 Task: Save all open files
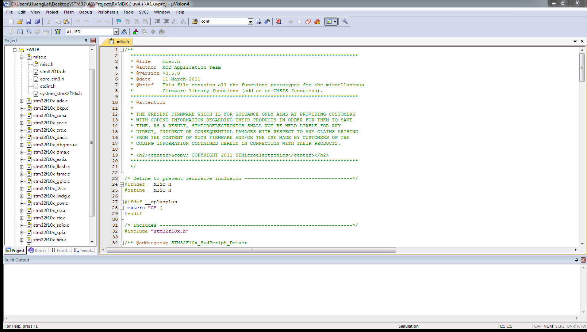coord(37,21)
